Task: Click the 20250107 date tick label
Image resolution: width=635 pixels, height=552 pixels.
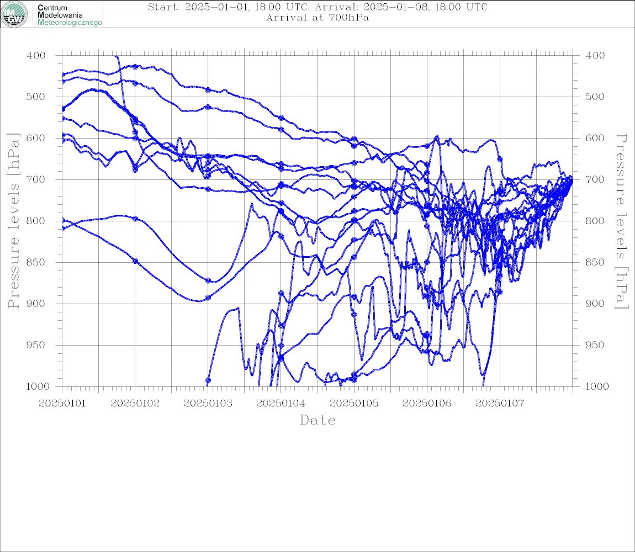Action: coord(500,404)
